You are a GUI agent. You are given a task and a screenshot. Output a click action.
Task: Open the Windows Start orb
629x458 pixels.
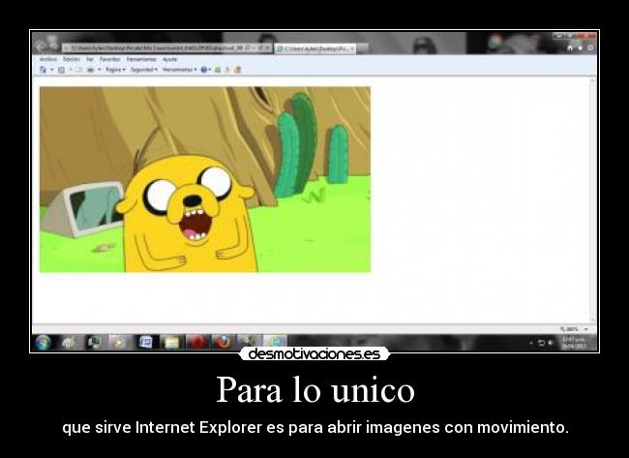click(x=43, y=343)
